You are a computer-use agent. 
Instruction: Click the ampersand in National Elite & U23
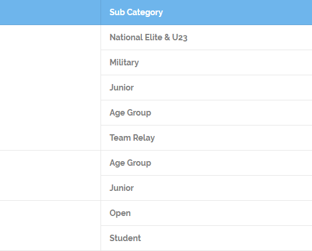[167, 37]
